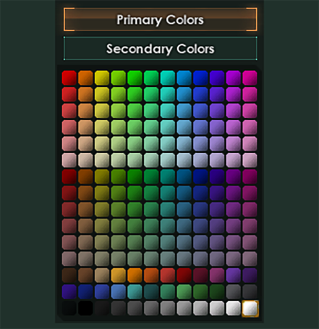Choose the dark crimson red swatch in earth-tone row
The width and height of the screenshot is (319, 329).
coord(184,276)
